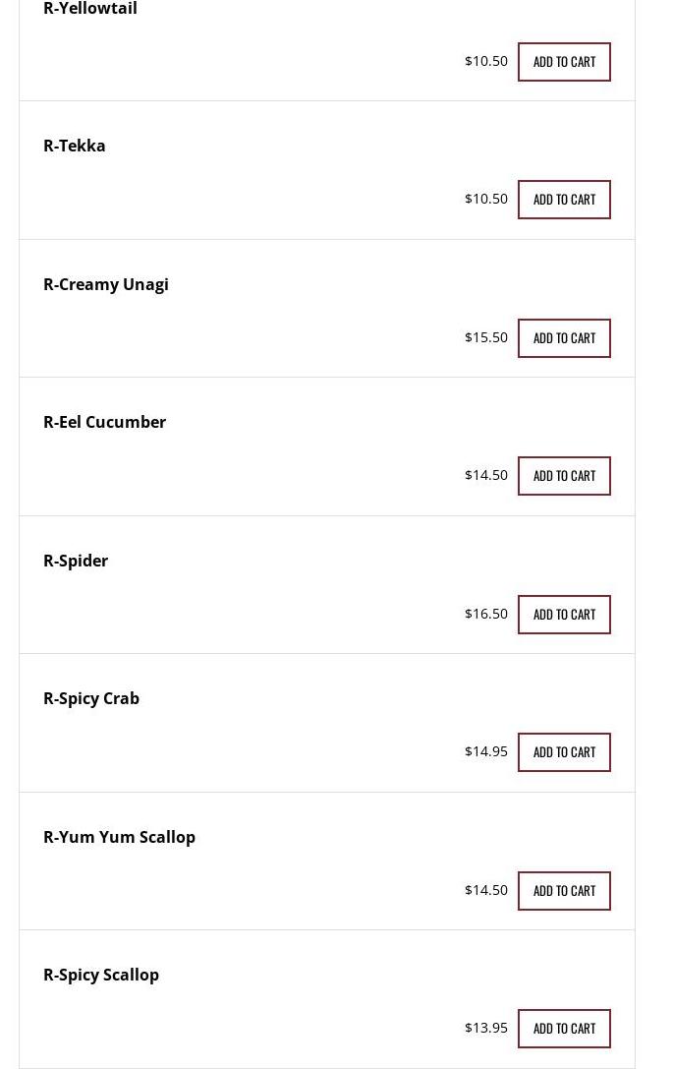Click the $16.50 price of R-Spider
The image size is (673, 1069).
pyautogui.click(x=486, y=614)
